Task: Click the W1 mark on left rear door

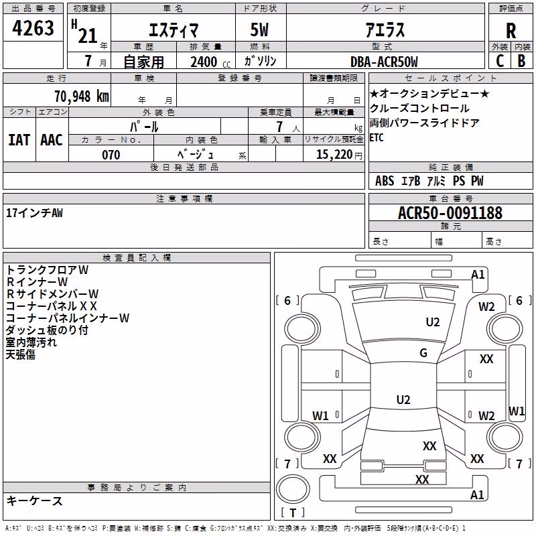Action: click(320, 415)
